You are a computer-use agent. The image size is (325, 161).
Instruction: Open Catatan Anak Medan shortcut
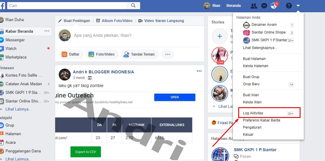click(x=24, y=84)
